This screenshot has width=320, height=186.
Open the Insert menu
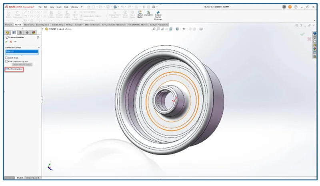tap(60, 7)
